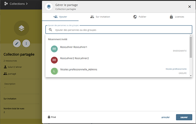
Task: Switch to the Ajouter tab
Action: [60, 17]
